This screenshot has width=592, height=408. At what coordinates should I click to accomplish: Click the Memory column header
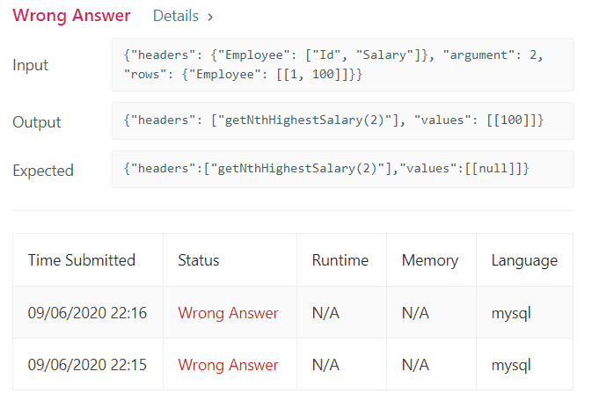(430, 260)
